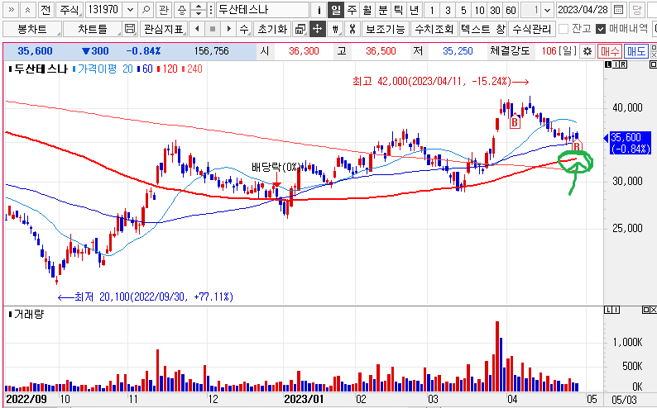The width and height of the screenshot is (657, 408).
Task: Click the maximize icon on volume panel
Action: [x=645, y=310]
